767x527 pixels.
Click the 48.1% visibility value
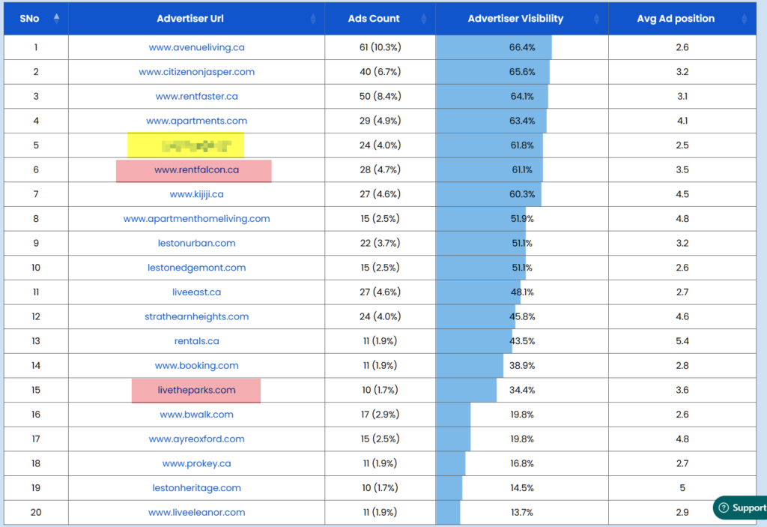tap(522, 292)
